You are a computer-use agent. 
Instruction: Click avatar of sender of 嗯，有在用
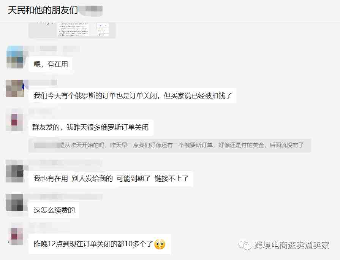[15, 57]
